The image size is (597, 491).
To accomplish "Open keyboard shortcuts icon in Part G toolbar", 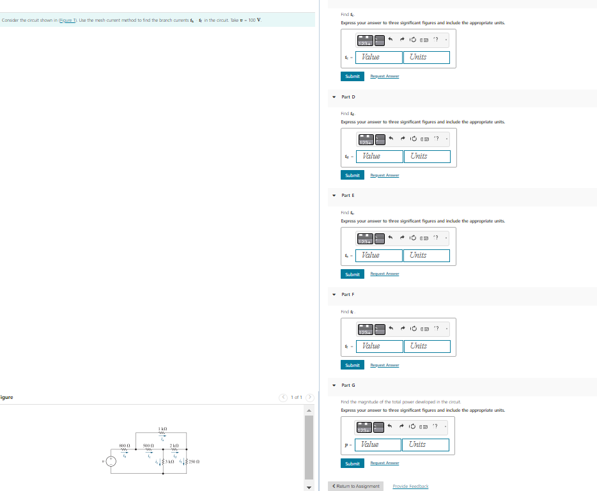I will pyautogui.click(x=424, y=426).
